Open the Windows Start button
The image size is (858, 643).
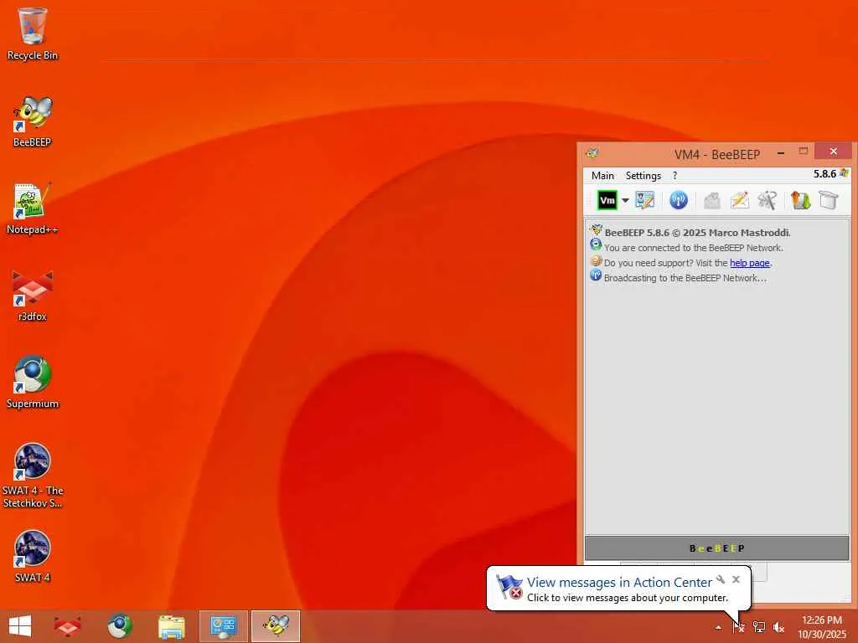coord(20,626)
